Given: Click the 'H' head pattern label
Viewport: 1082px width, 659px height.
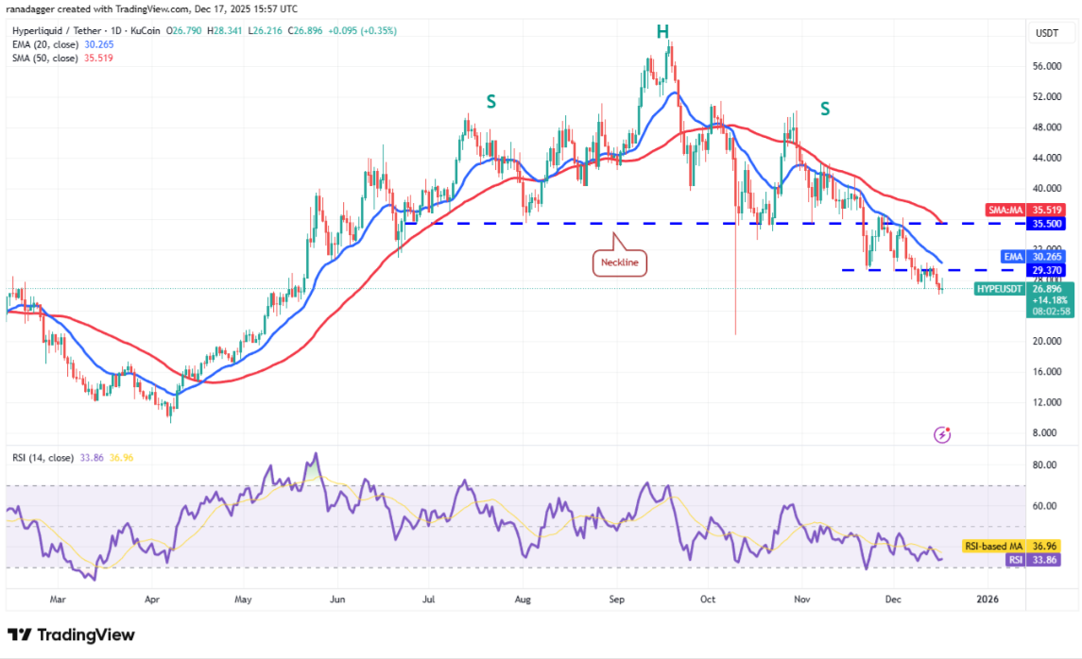Looking at the screenshot, I should click(x=663, y=33).
